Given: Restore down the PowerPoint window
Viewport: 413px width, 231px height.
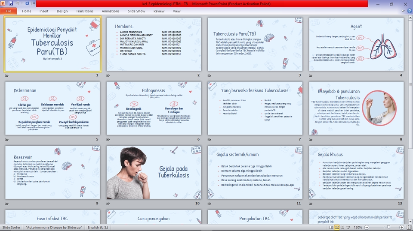Looking at the screenshot, I should (391, 4).
